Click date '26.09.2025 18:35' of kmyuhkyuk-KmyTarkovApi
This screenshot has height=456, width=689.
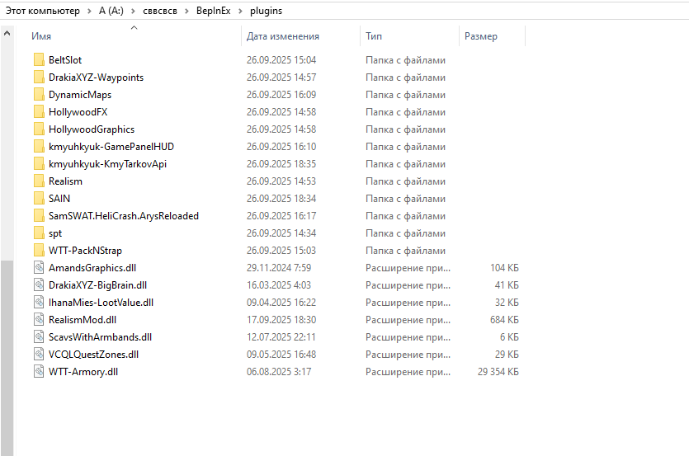281,164
